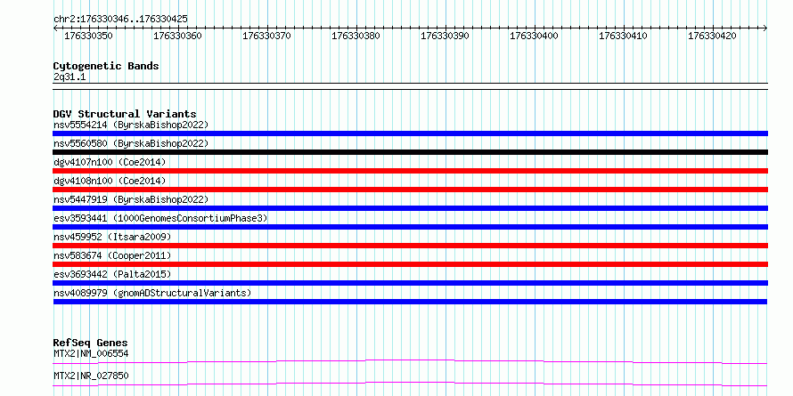Click ruler position 176330400
The width and height of the screenshot is (793, 396).
(x=534, y=36)
